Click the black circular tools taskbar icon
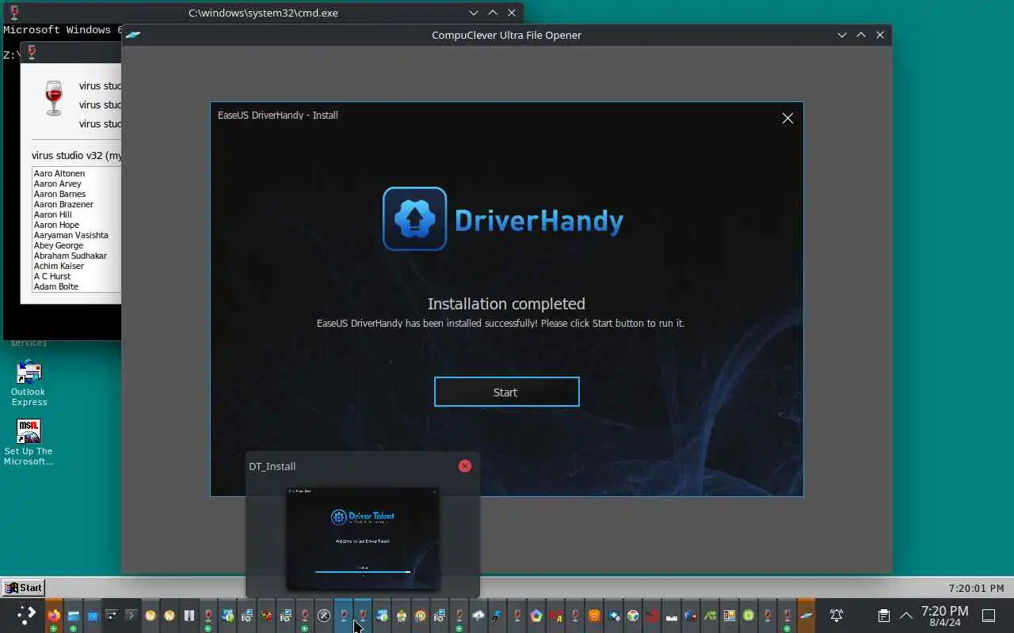This screenshot has height=633, width=1014. [x=324, y=616]
